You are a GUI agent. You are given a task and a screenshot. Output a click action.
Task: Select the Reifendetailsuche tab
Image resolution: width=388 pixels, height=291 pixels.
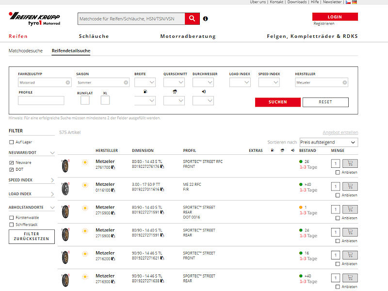(71, 51)
